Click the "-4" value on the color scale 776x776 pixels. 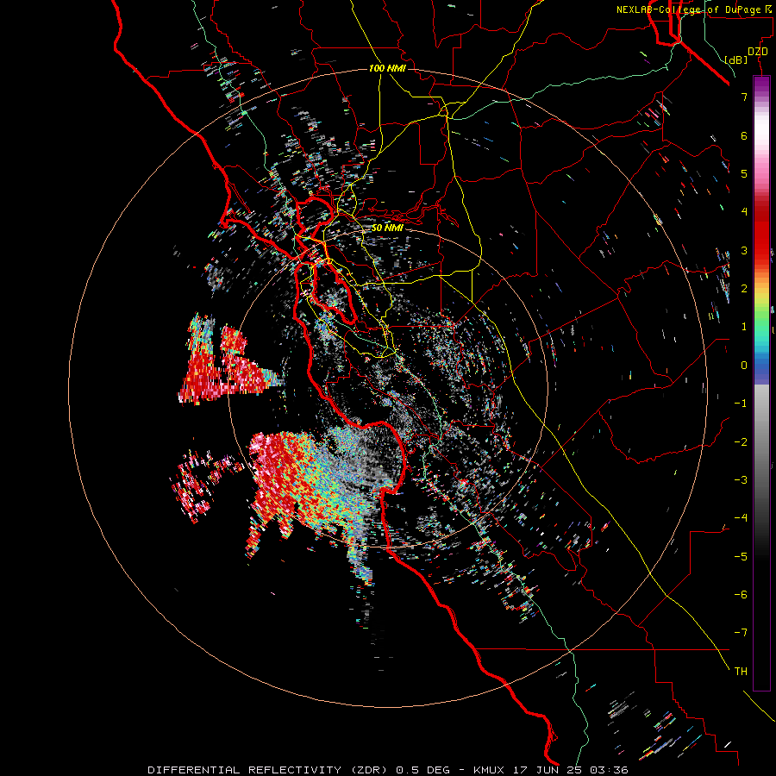point(741,518)
